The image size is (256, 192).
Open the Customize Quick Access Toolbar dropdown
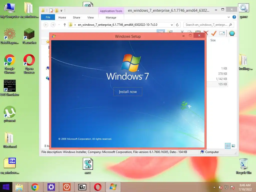click(x=61, y=11)
